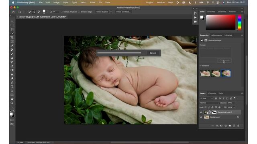Select the History Brush tool

tap(12, 62)
